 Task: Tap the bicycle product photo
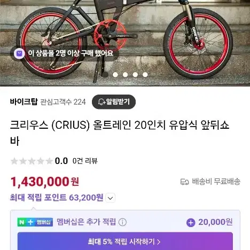click(x=125, y=43)
